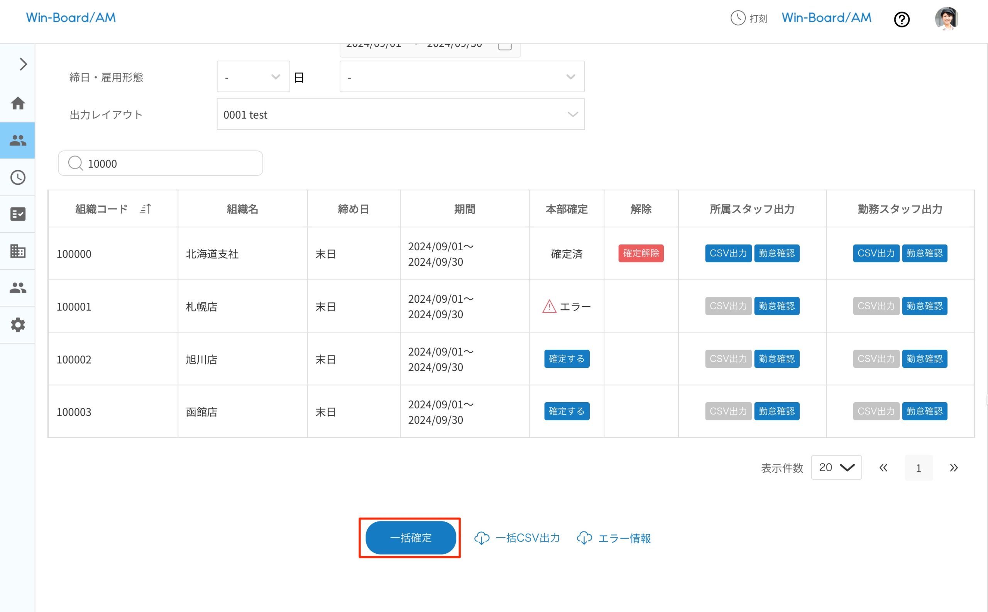Screen dimensions: 988x612
Task: Open the 雇用形態 dropdown
Action: point(462,77)
